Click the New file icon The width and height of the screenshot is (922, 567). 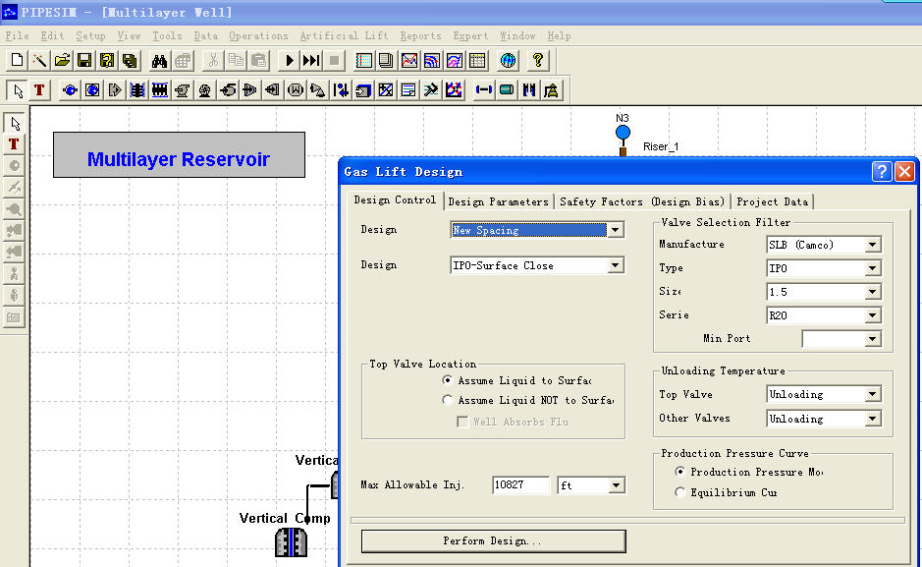17,61
